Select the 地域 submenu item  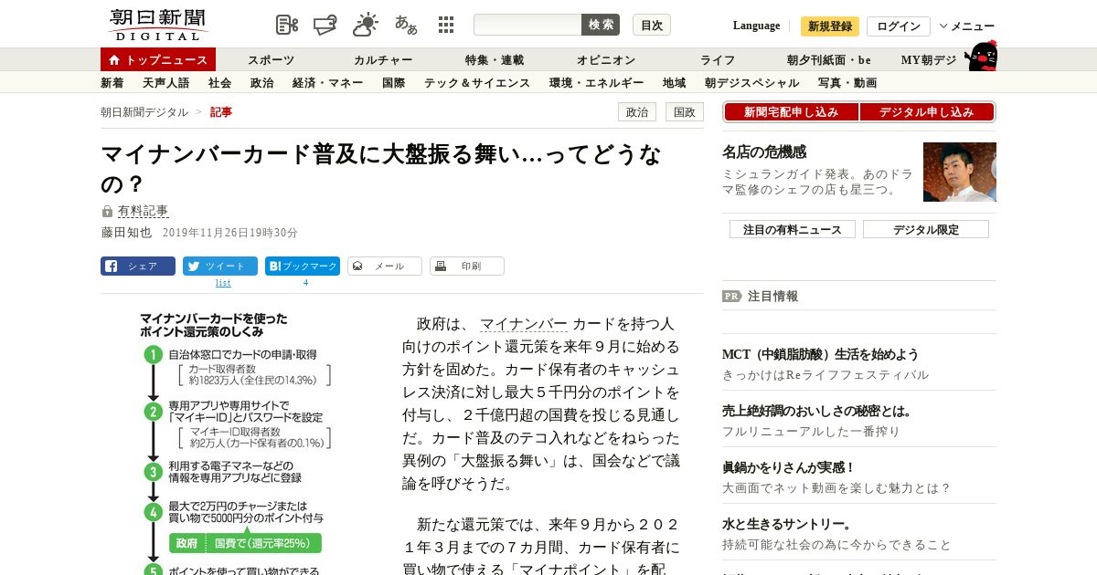point(675,83)
